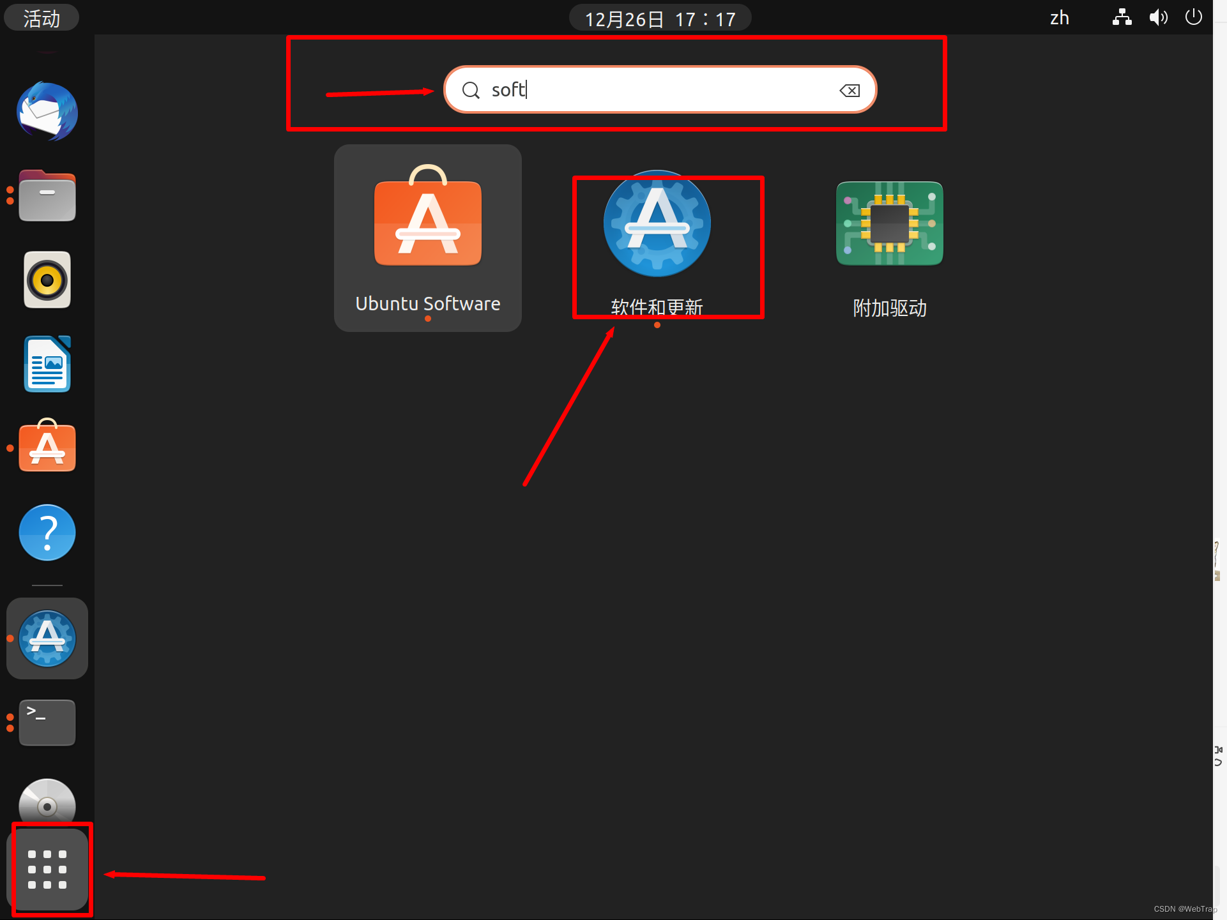Open a Terminal from the dock
The height and width of the screenshot is (920, 1227).
47,722
